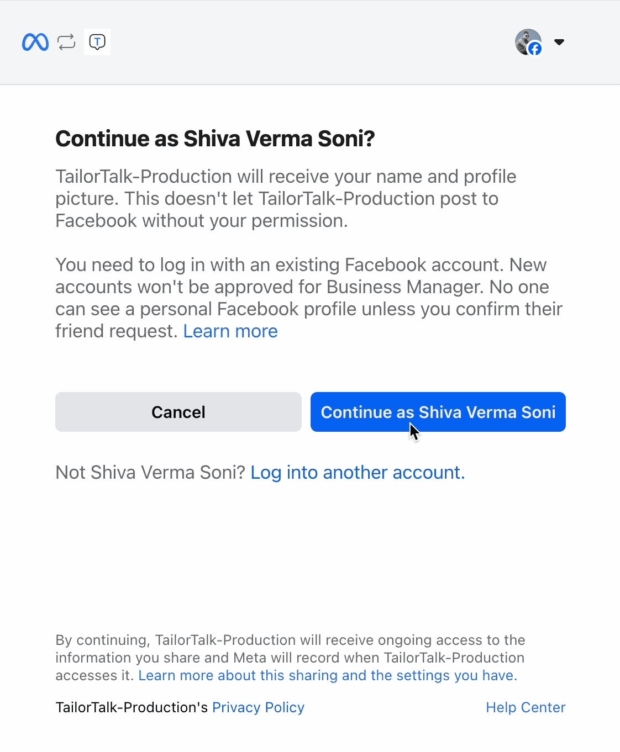Open the Learn more link about friend requests
620x752 pixels.
tap(230, 331)
